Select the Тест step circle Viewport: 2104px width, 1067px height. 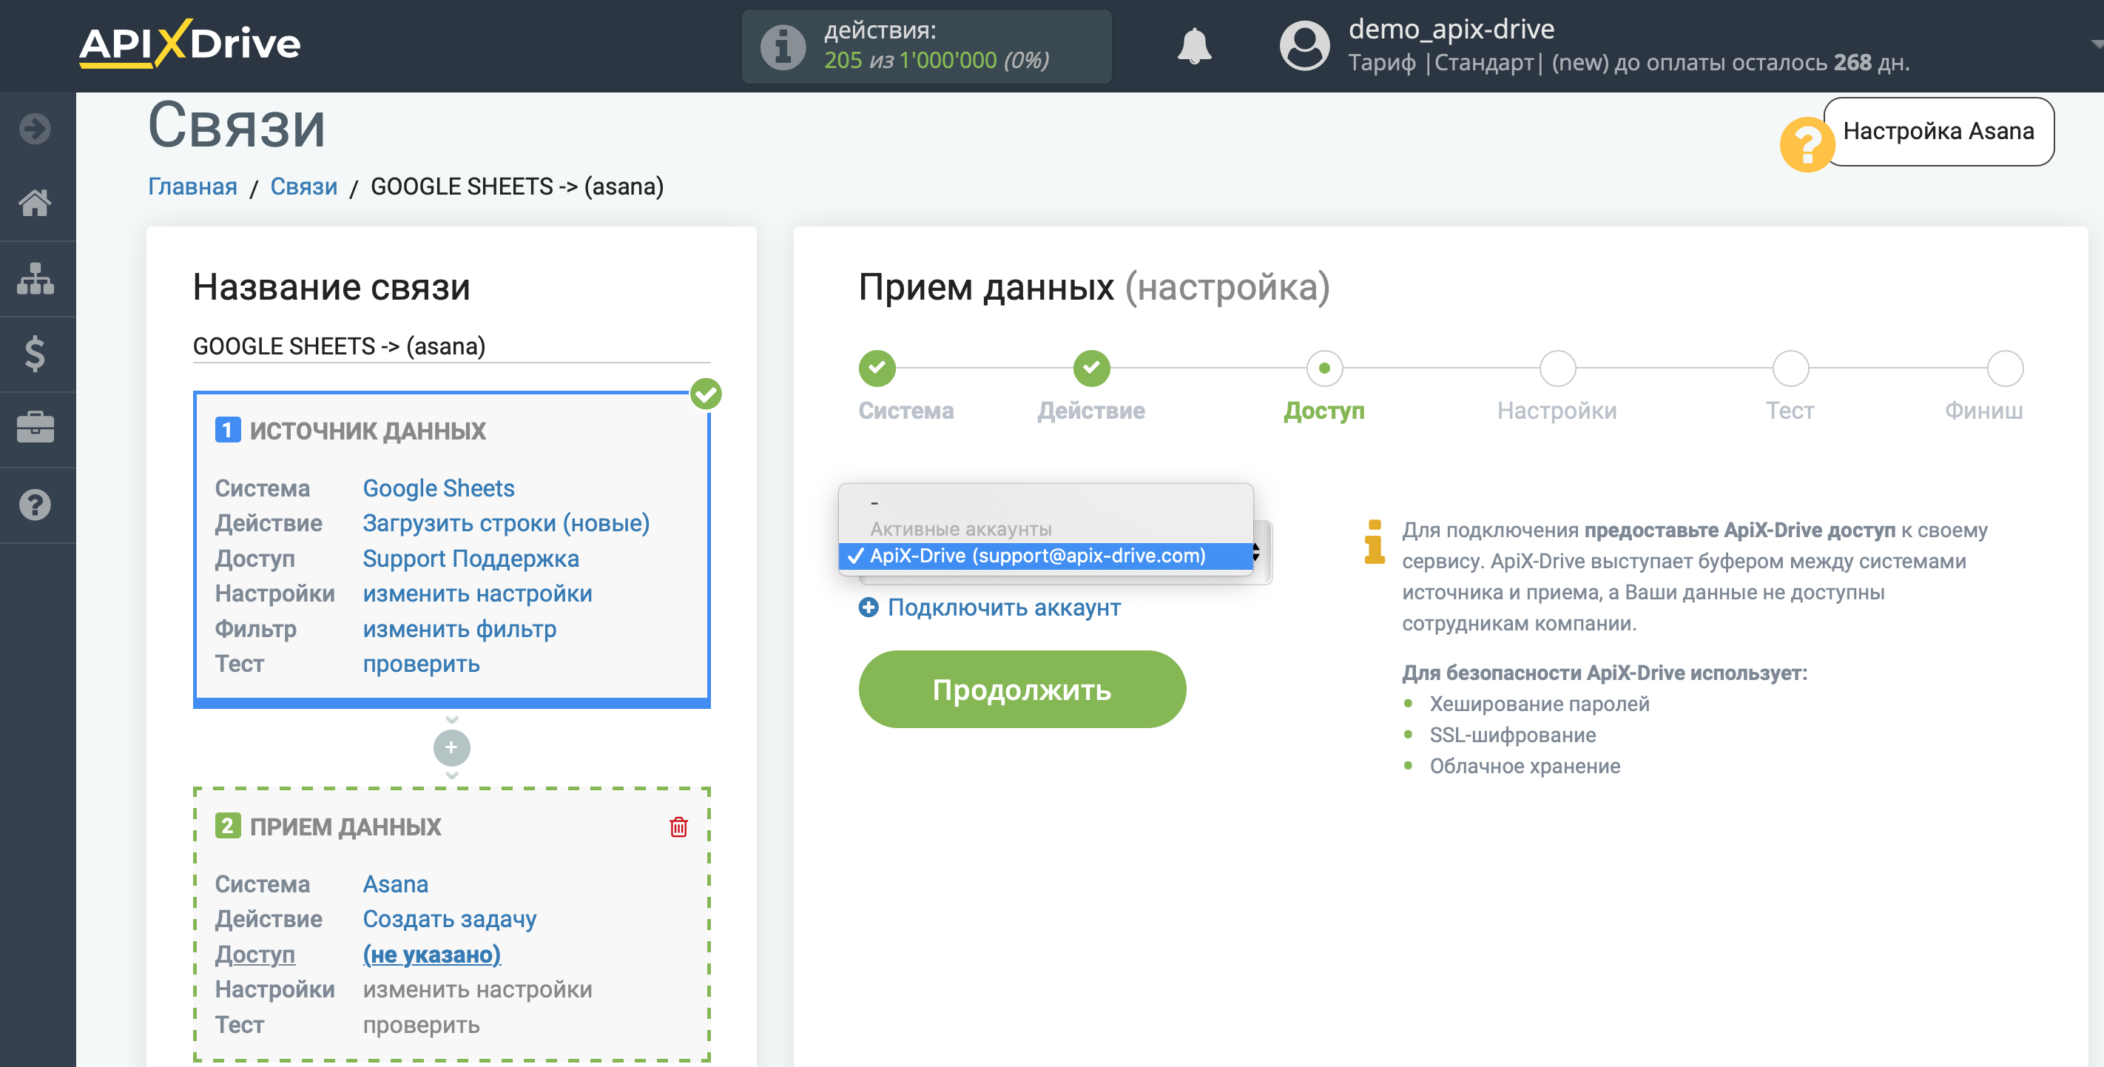coord(1790,368)
